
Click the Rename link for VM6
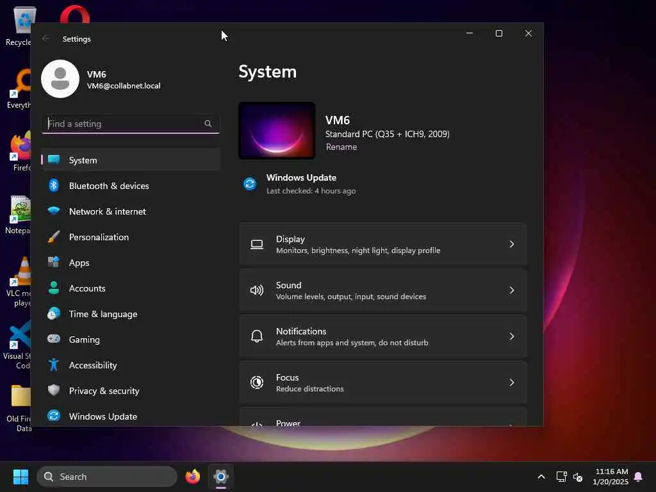click(x=341, y=147)
